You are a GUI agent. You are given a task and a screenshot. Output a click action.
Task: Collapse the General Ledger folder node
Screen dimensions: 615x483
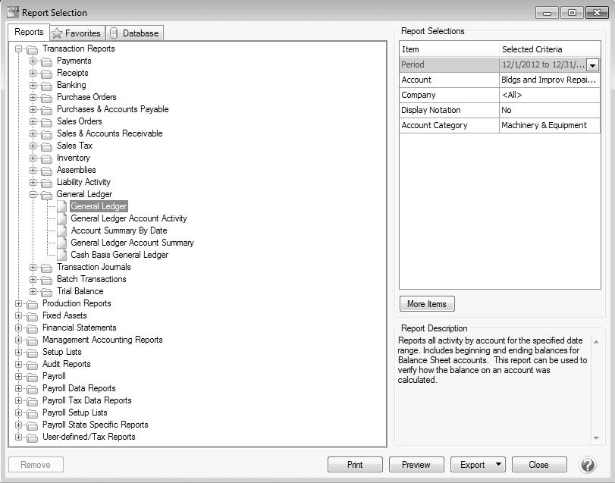click(x=33, y=194)
